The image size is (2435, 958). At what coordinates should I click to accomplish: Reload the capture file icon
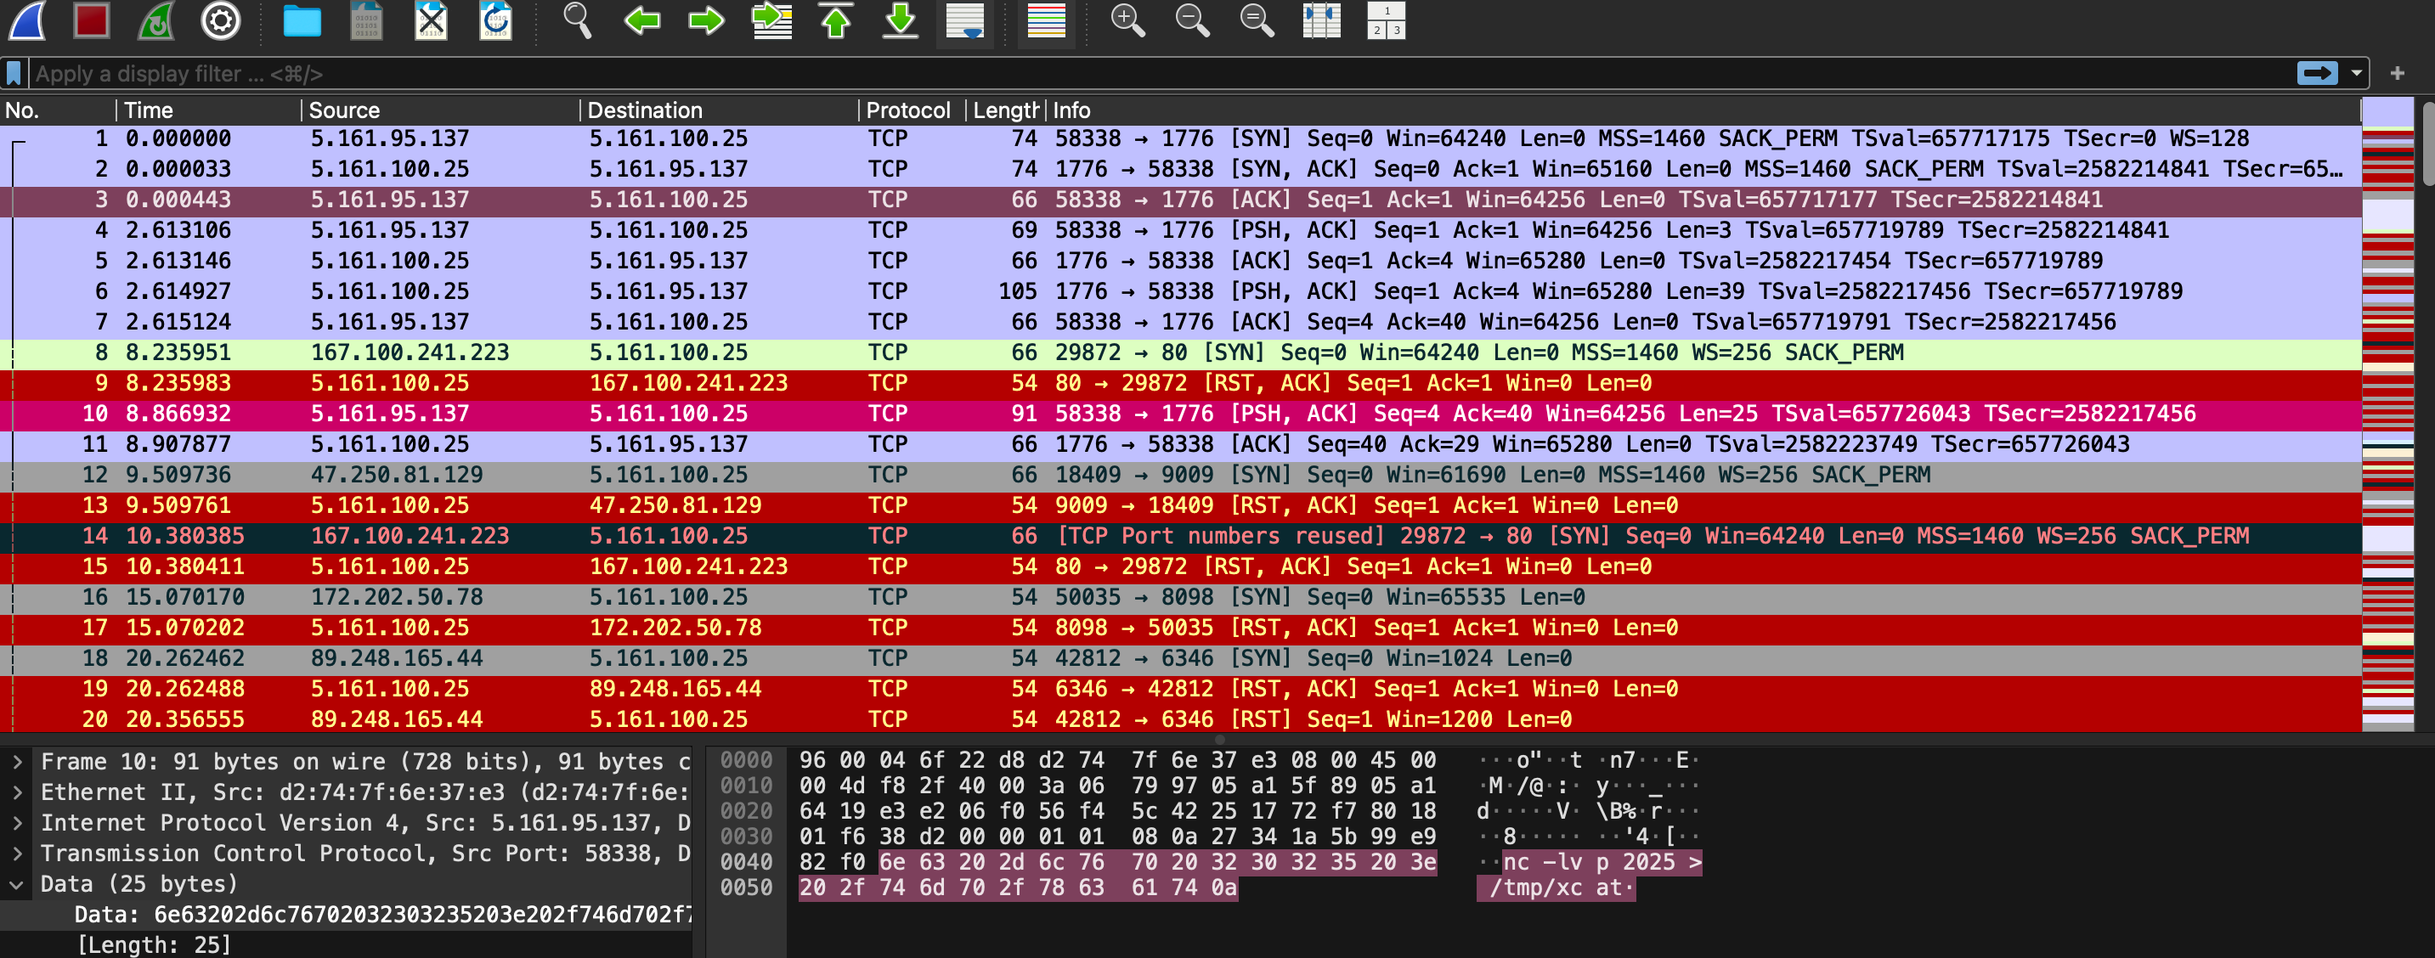point(495,20)
